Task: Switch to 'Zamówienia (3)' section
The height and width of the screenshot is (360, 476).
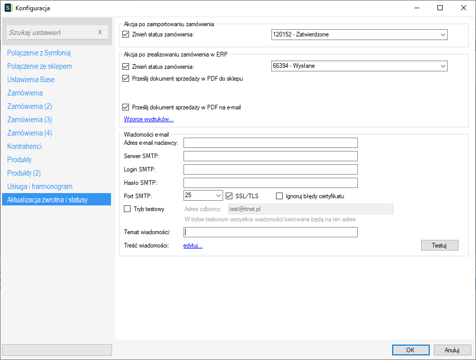Action: [x=29, y=120]
